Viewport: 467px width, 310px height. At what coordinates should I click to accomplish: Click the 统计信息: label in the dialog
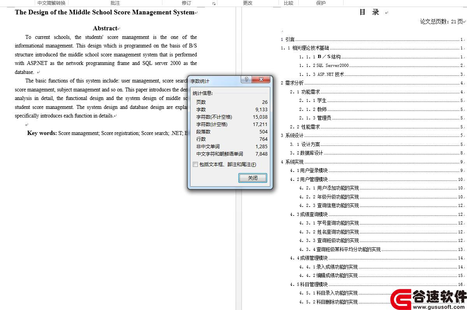click(203, 93)
